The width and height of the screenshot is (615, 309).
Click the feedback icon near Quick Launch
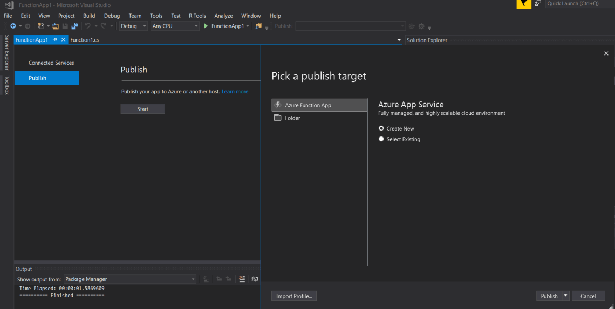tap(538, 4)
